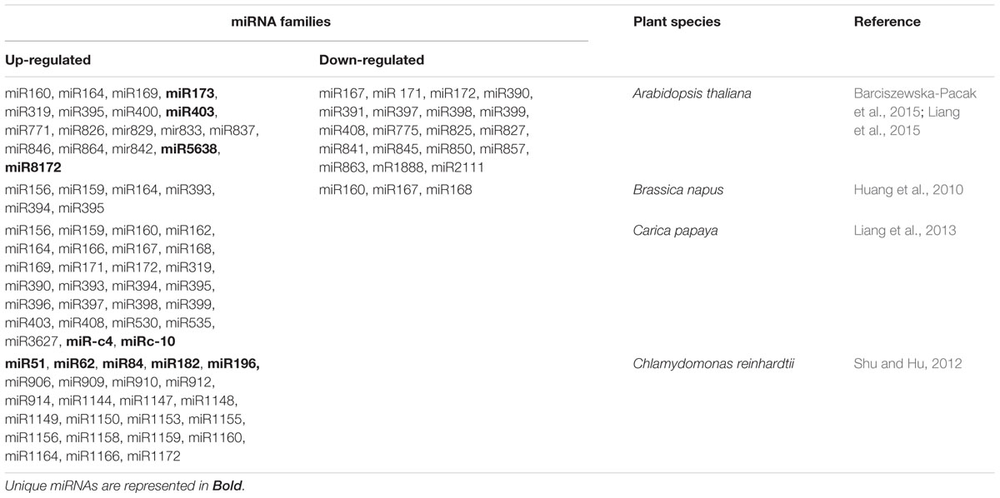Click the Unique miRNAs footnote text
This screenshot has width=1000, height=498.
[x=125, y=485]
